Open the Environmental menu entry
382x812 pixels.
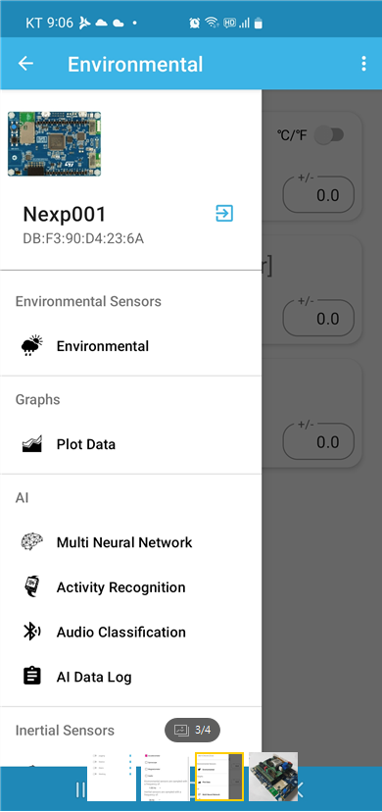tap(131, 346)
